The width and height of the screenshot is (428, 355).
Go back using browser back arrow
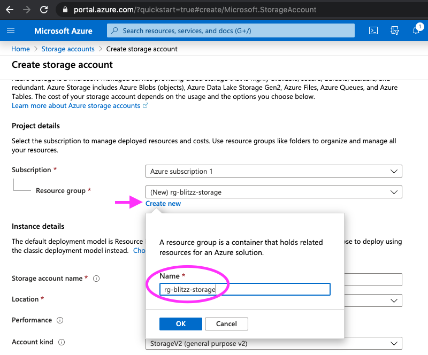pos(10,10)
